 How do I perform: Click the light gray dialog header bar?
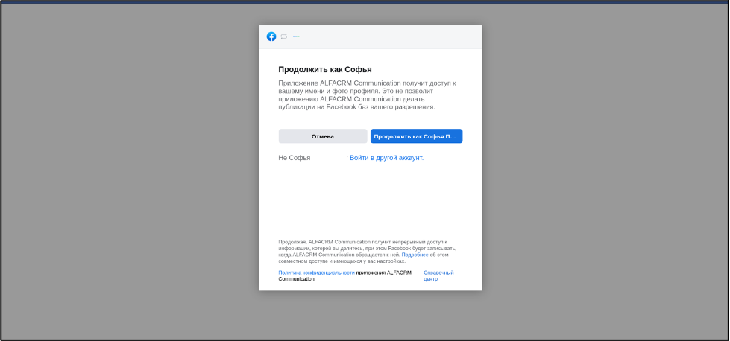(371, 36)
